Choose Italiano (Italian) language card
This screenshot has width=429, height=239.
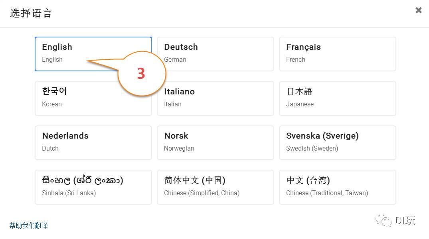coord(215,98)
